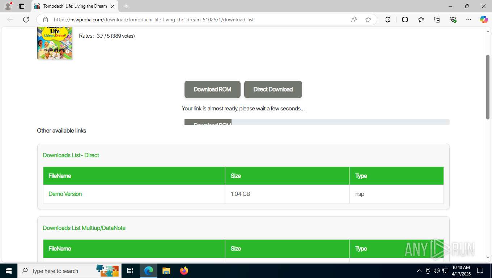The image size is (492, 278).
Task: Refresh the current page
Action: [x=26, y=20]
